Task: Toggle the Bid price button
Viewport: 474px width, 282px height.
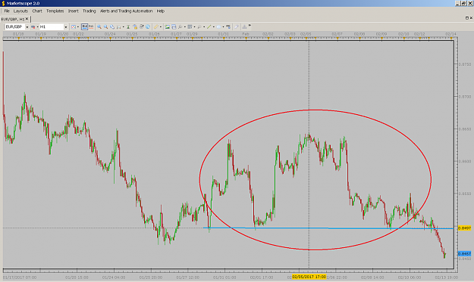Action: pos(85,26)
